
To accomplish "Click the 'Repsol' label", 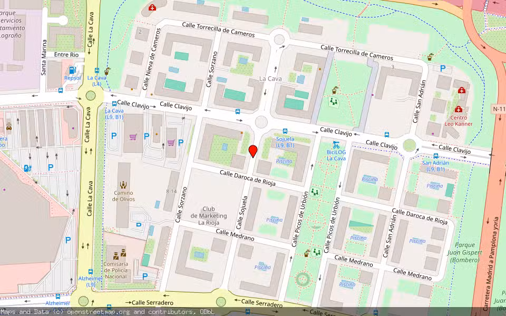I will click(73, 78).
